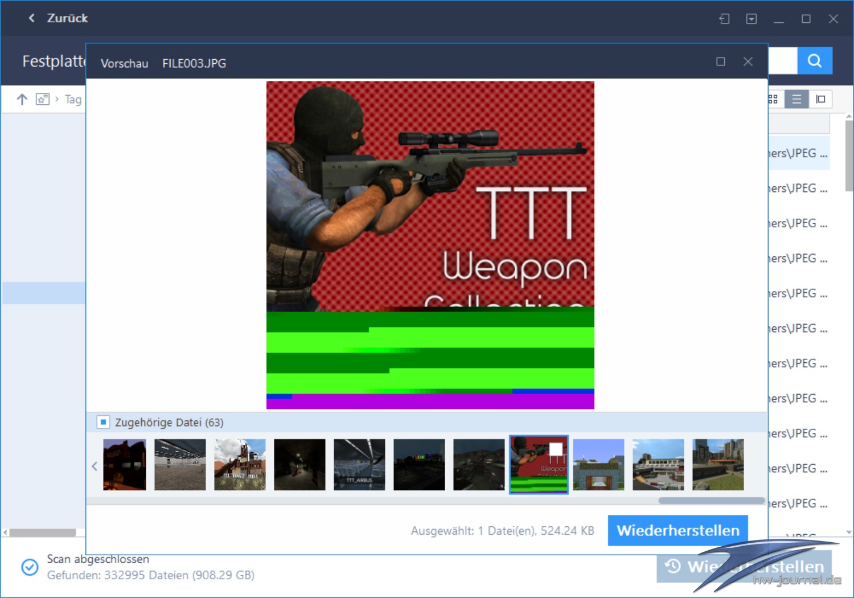Toggle the Zugehörige Datei checkbox
The image size is (854, 598).
(x=103, y=422)
